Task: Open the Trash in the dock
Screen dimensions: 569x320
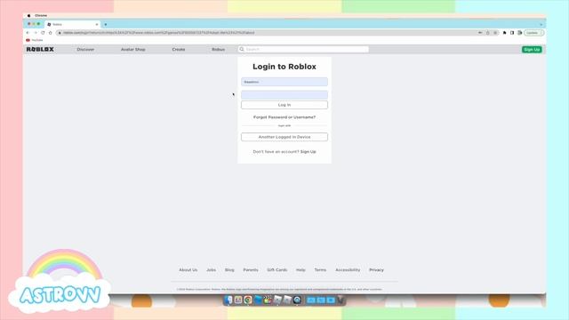Action: tap(341, 300)
